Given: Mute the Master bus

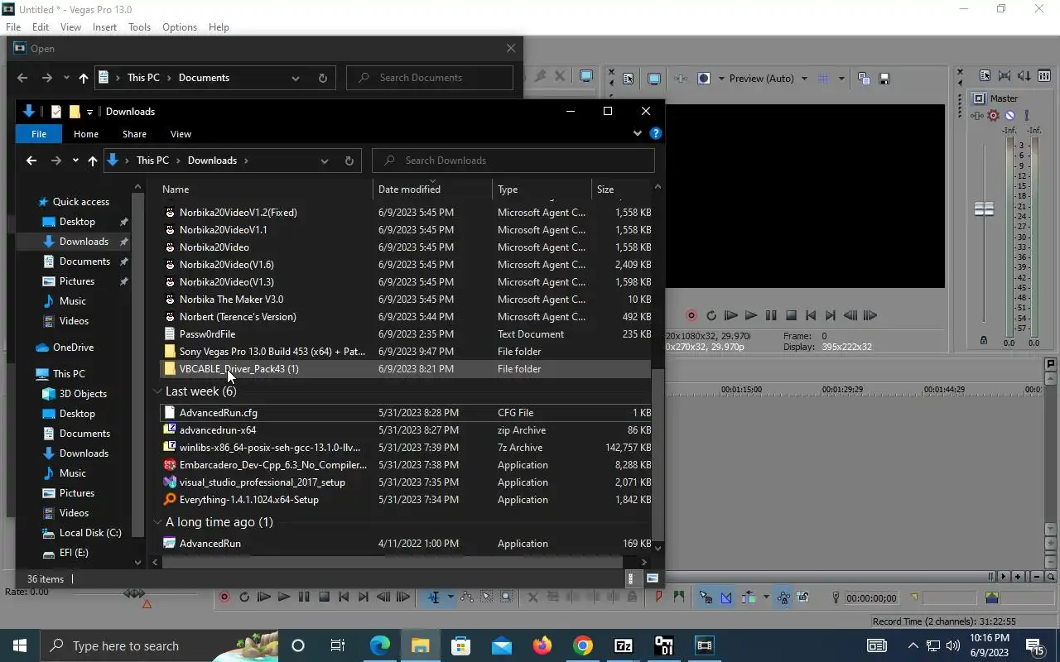Looking at the screenshot, I should coord(1009,116).
